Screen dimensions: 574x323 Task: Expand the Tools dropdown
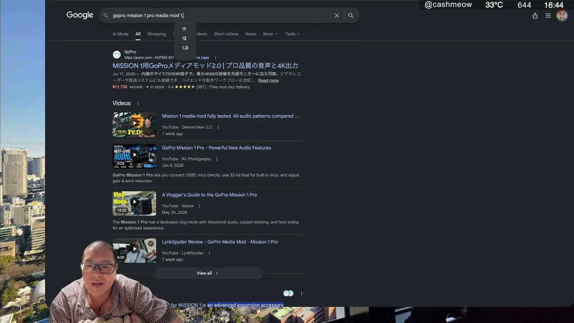292,34
